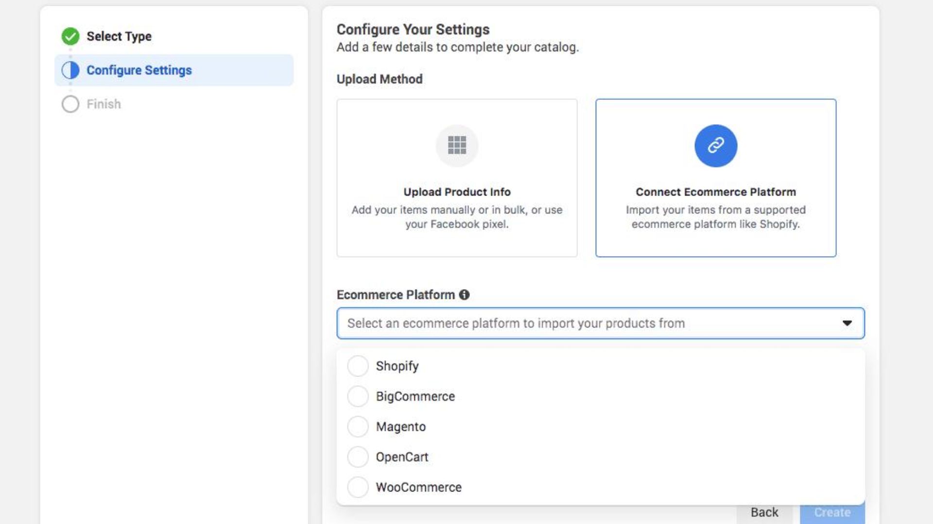The image size is (933, 524).
Task: Open the Configure Settings step
Action: point(139,70)
